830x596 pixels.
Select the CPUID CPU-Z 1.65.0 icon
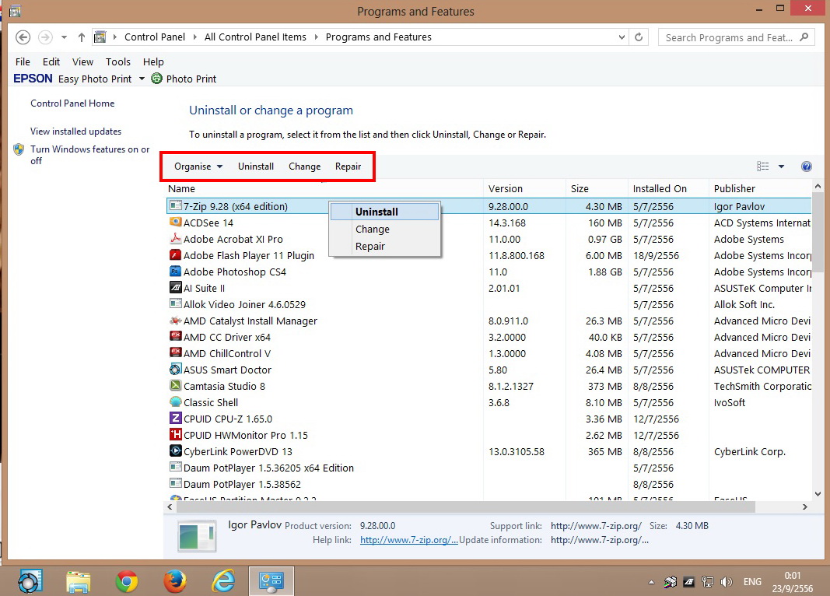click(175, 418)
